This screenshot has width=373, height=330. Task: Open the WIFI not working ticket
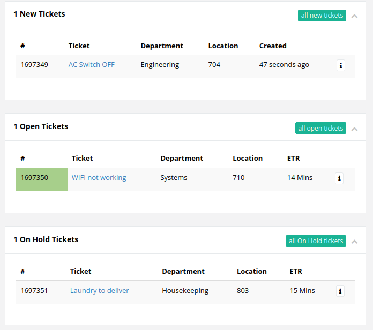click(x=99, y=178)
